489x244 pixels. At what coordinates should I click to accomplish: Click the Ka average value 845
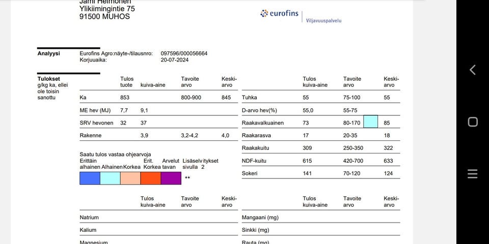pos(226,98)
